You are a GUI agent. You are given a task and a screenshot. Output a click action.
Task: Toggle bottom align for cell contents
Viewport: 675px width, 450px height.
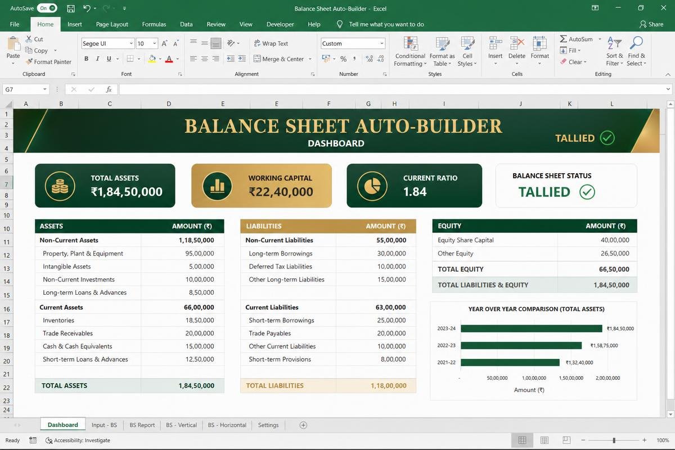tap(216, 43)
